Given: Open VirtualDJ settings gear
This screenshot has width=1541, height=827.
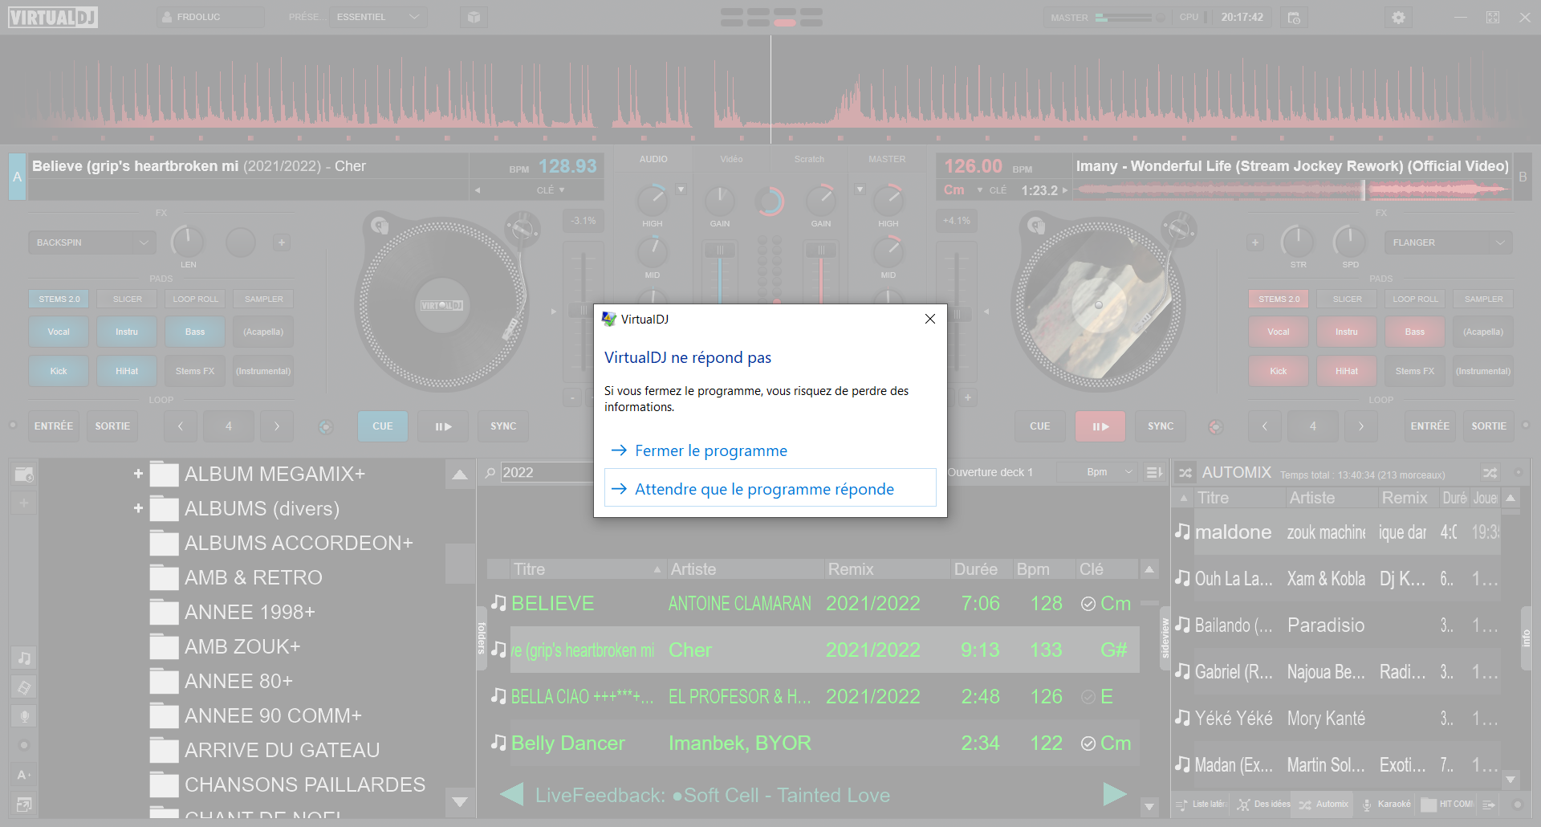Looking at the screenshot, I should [x=1398, y=17].
